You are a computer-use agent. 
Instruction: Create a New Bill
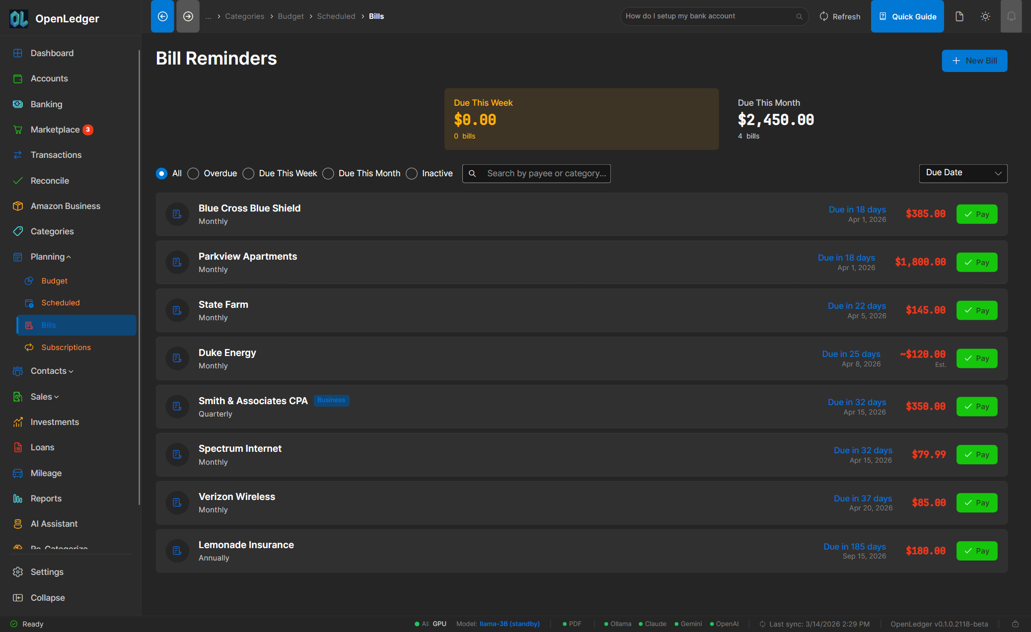(x=974, y=61)
